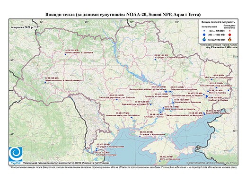The image size is (246, 174).
Task: Click the blue marker near Ivano-Frankivsk cement plant
Action: point(45,82)
